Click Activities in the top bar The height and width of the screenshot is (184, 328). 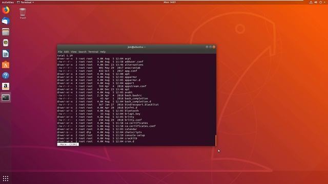pyautogui.click(x=8, y=2)
